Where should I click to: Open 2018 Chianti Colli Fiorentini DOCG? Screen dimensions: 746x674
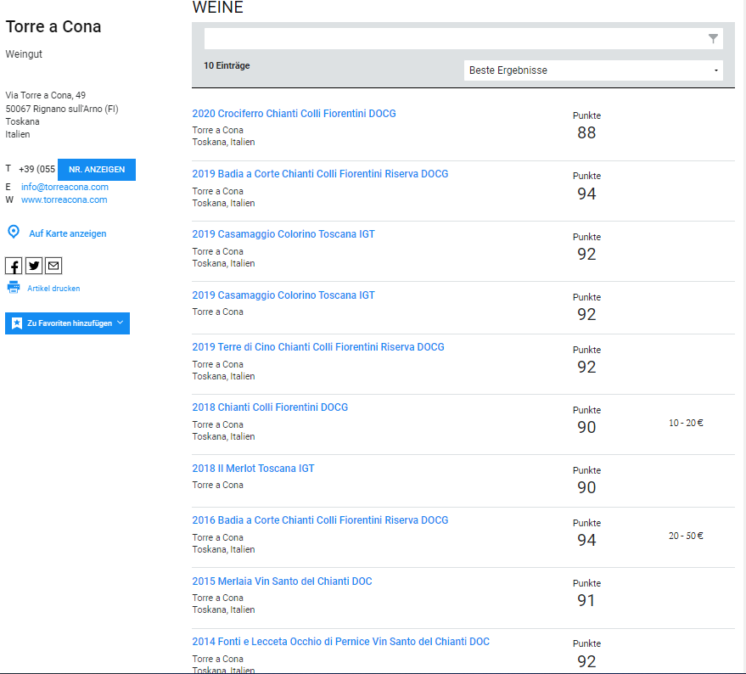pyautogui.click(x=270, y=407)
